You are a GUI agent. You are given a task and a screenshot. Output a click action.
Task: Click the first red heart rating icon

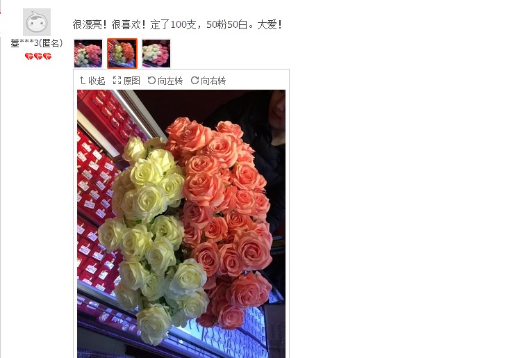(29, 56)
